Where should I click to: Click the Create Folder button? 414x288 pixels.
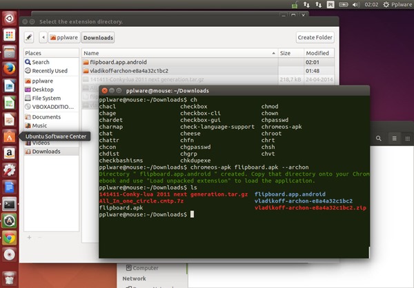(315, 37)
